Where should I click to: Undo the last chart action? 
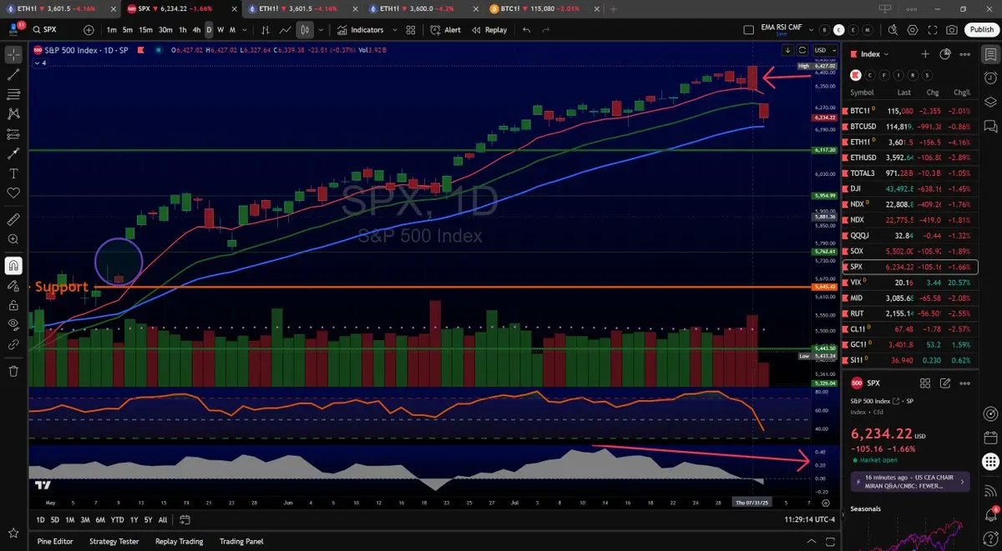tap(526, 29)
